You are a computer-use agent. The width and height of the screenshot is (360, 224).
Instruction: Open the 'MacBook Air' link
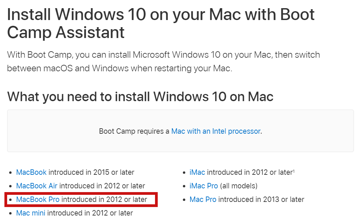(x=37, y=186)
